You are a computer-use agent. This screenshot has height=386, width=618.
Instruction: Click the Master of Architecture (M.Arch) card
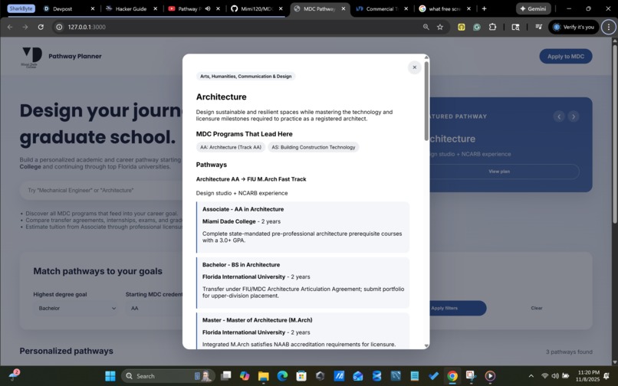[303, 331]
